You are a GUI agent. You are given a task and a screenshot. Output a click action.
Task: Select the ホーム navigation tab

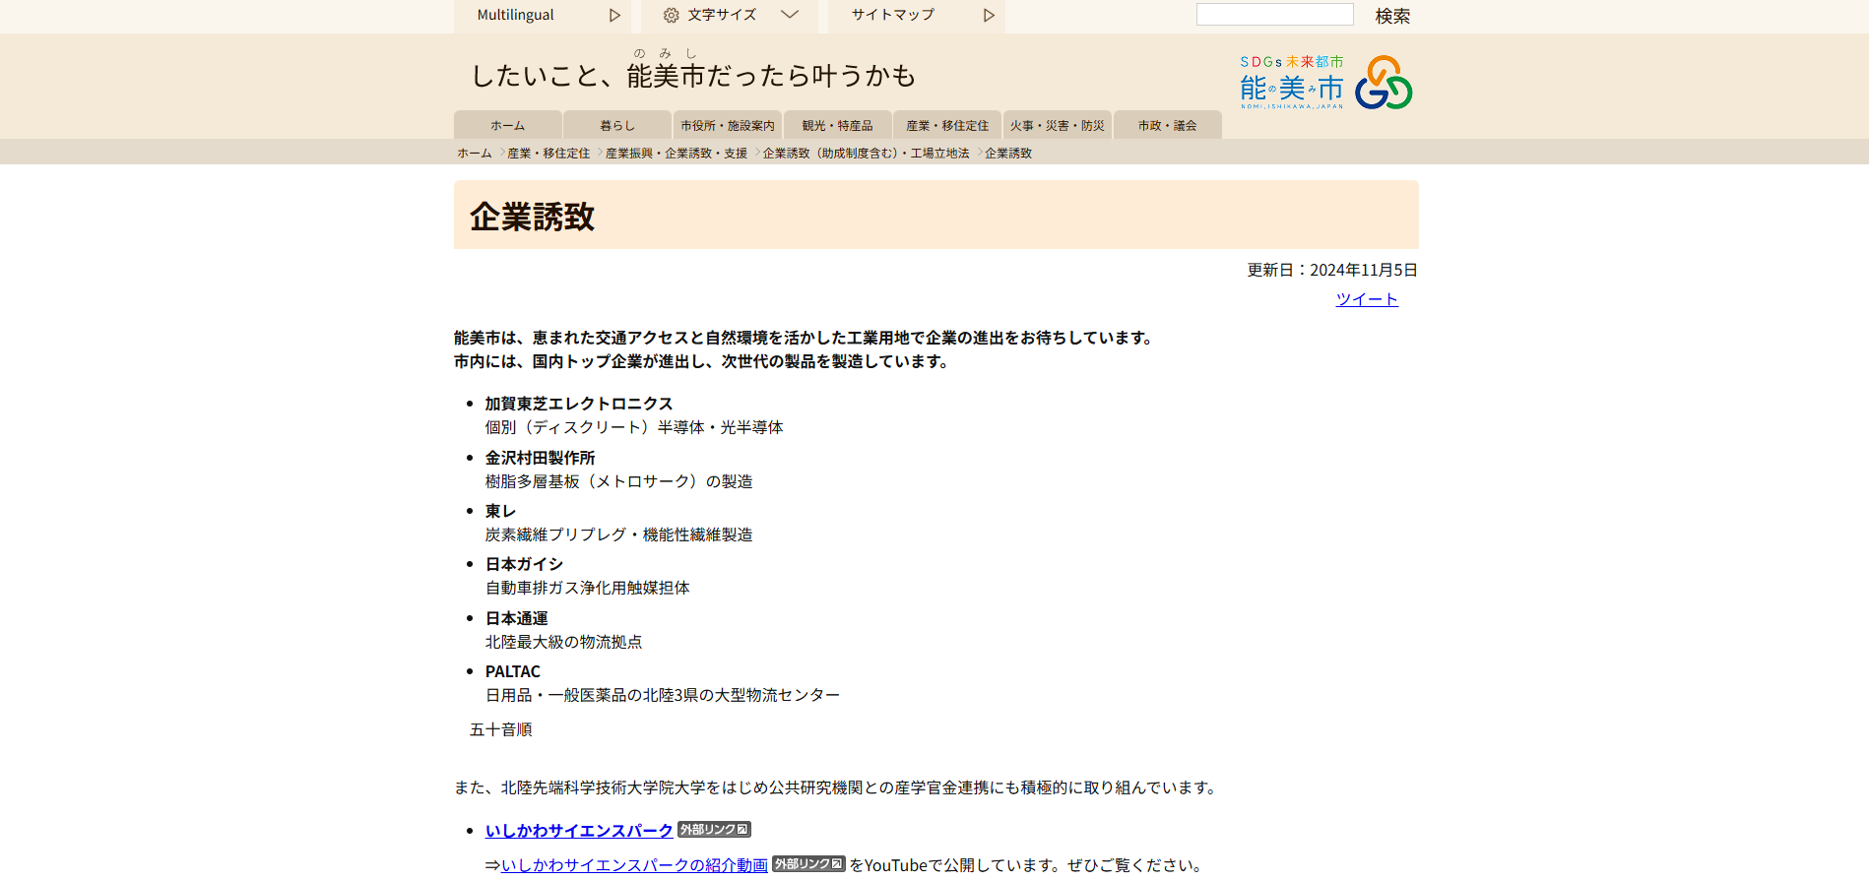[508, 125]
